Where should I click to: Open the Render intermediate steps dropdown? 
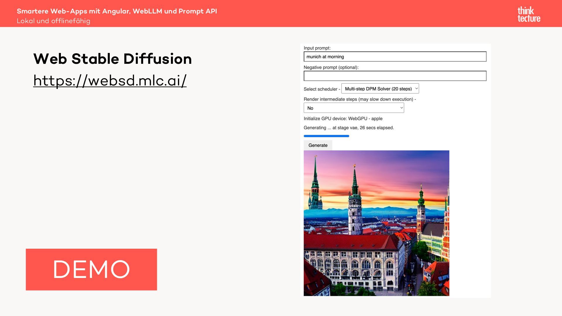pos(354,108)
